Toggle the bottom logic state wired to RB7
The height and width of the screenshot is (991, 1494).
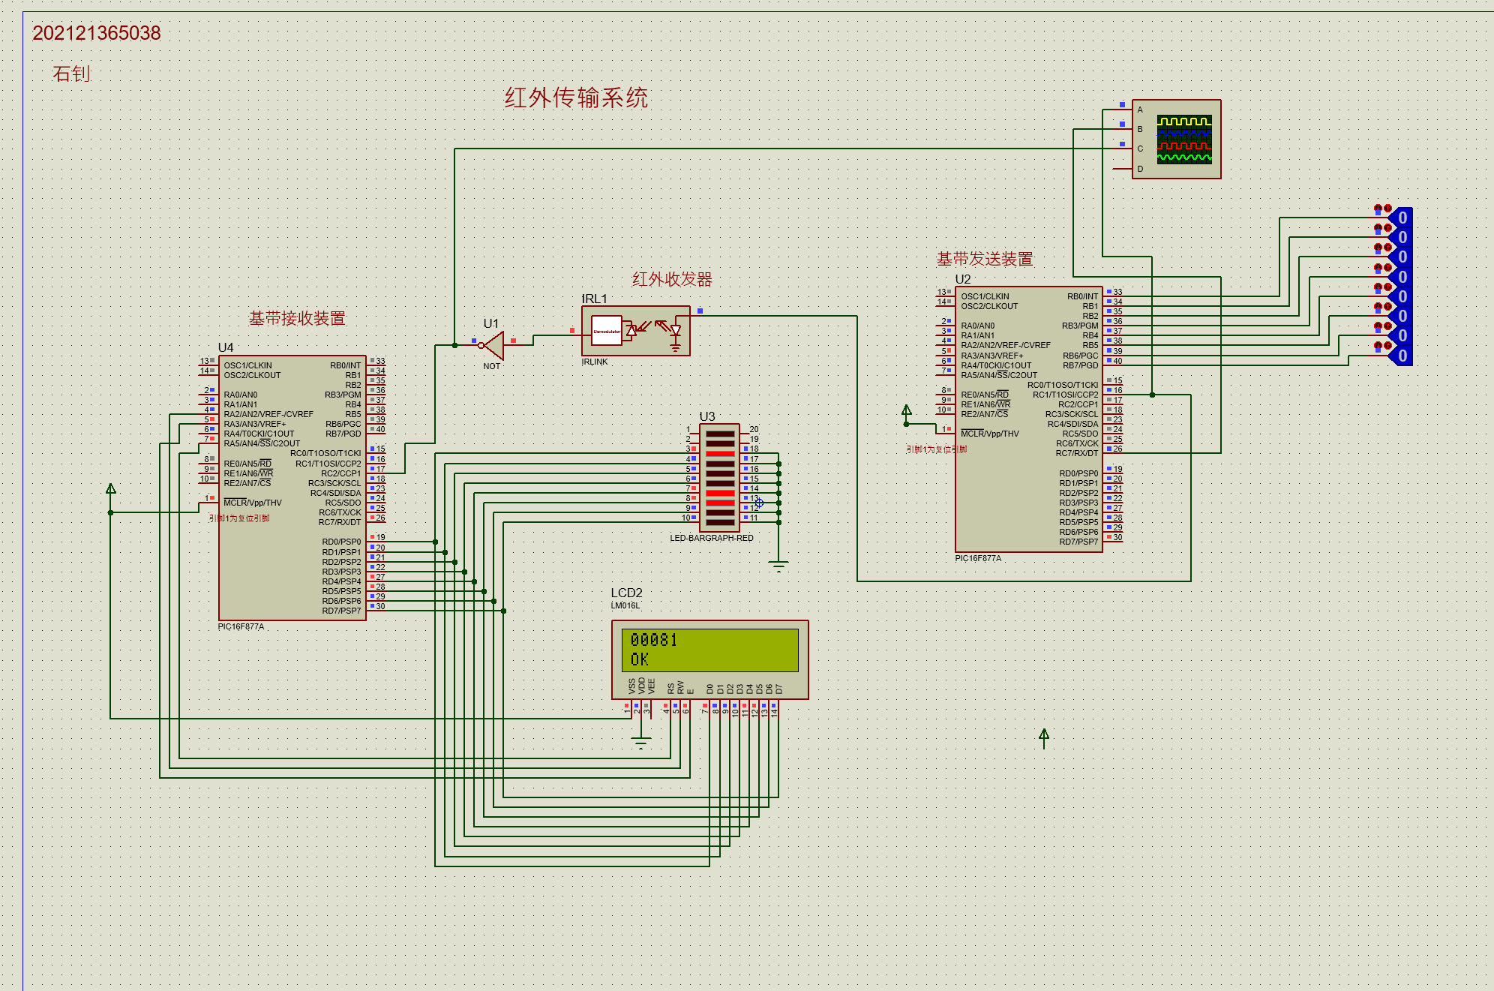pos(1401,356)
